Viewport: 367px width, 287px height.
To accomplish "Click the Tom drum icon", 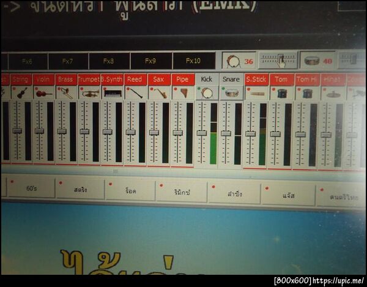I will [x=281, y=94].
